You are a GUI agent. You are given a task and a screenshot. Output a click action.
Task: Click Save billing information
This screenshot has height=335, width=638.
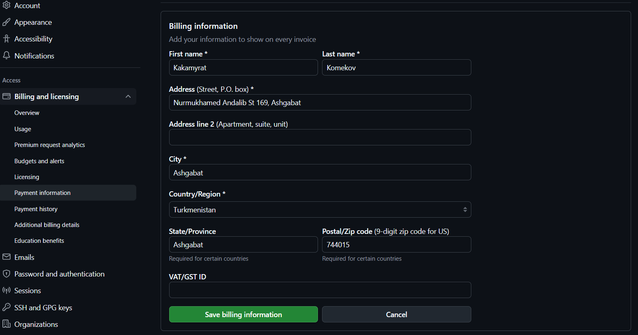coord(243,314)
